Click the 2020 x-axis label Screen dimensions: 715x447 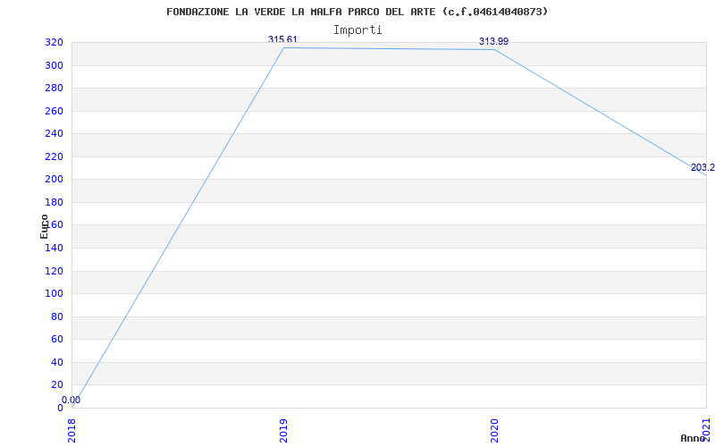[x=495, y=430]
